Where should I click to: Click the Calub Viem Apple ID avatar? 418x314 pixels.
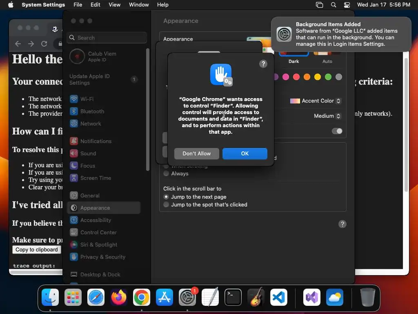point(77,56)
